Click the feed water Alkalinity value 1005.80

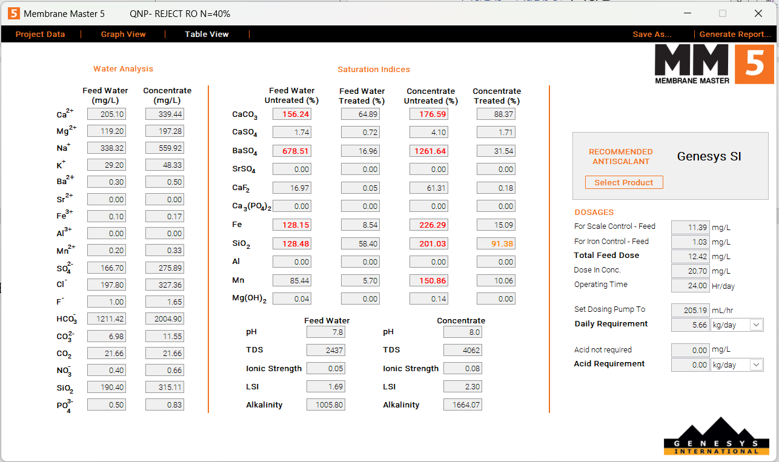326,404
